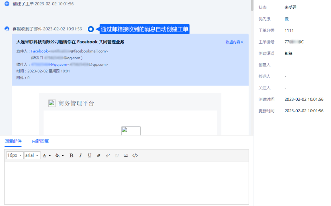Image resolution: width=331 pixels, height=206 pixels.
Task: Click the mail icon beside 客服收到了邮件
Action: [x=7, y=29]
